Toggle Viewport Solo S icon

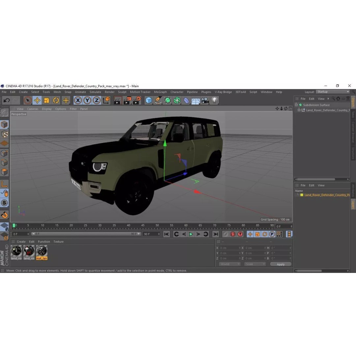pyautogui.click(x=4, y=203)
